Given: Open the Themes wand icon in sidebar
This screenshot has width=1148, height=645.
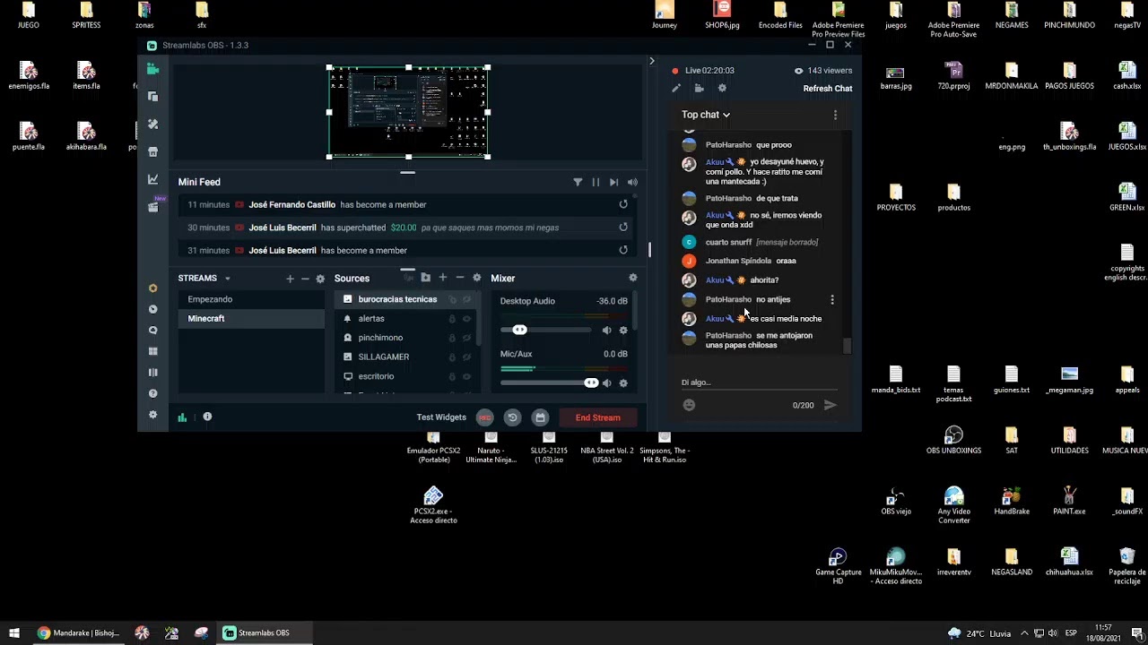Looking at the screenshot, I should (x=153, y=125).
